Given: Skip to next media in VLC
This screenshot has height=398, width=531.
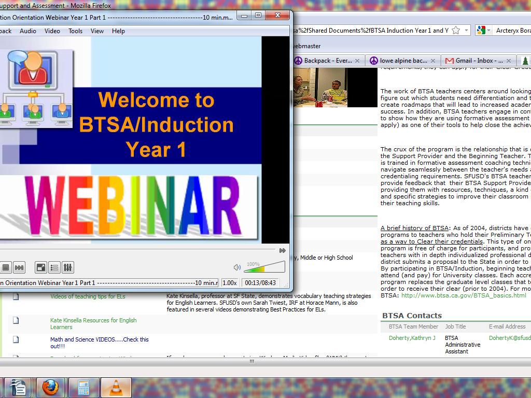Looking at the screenshot, I should tap(19, 267).
